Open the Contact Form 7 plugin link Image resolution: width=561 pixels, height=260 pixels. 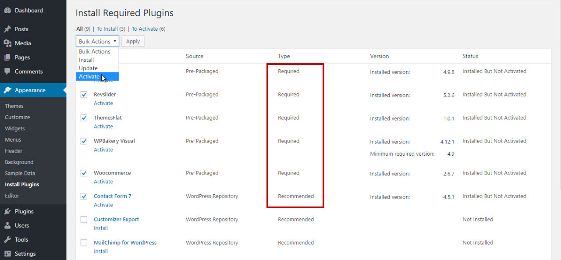coord(112,196)
